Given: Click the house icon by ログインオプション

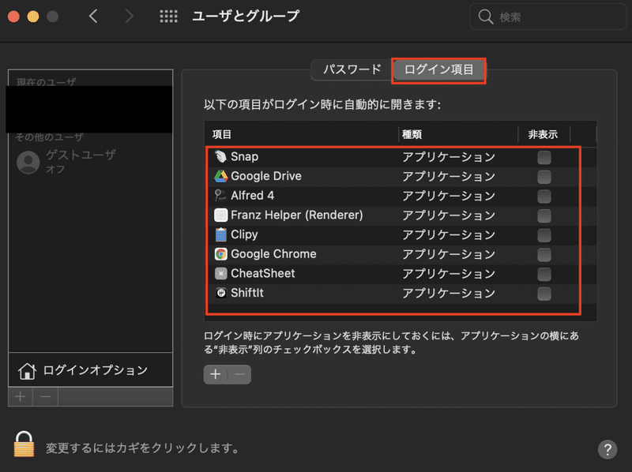Looking at the screenshot, I should [27, 371].
